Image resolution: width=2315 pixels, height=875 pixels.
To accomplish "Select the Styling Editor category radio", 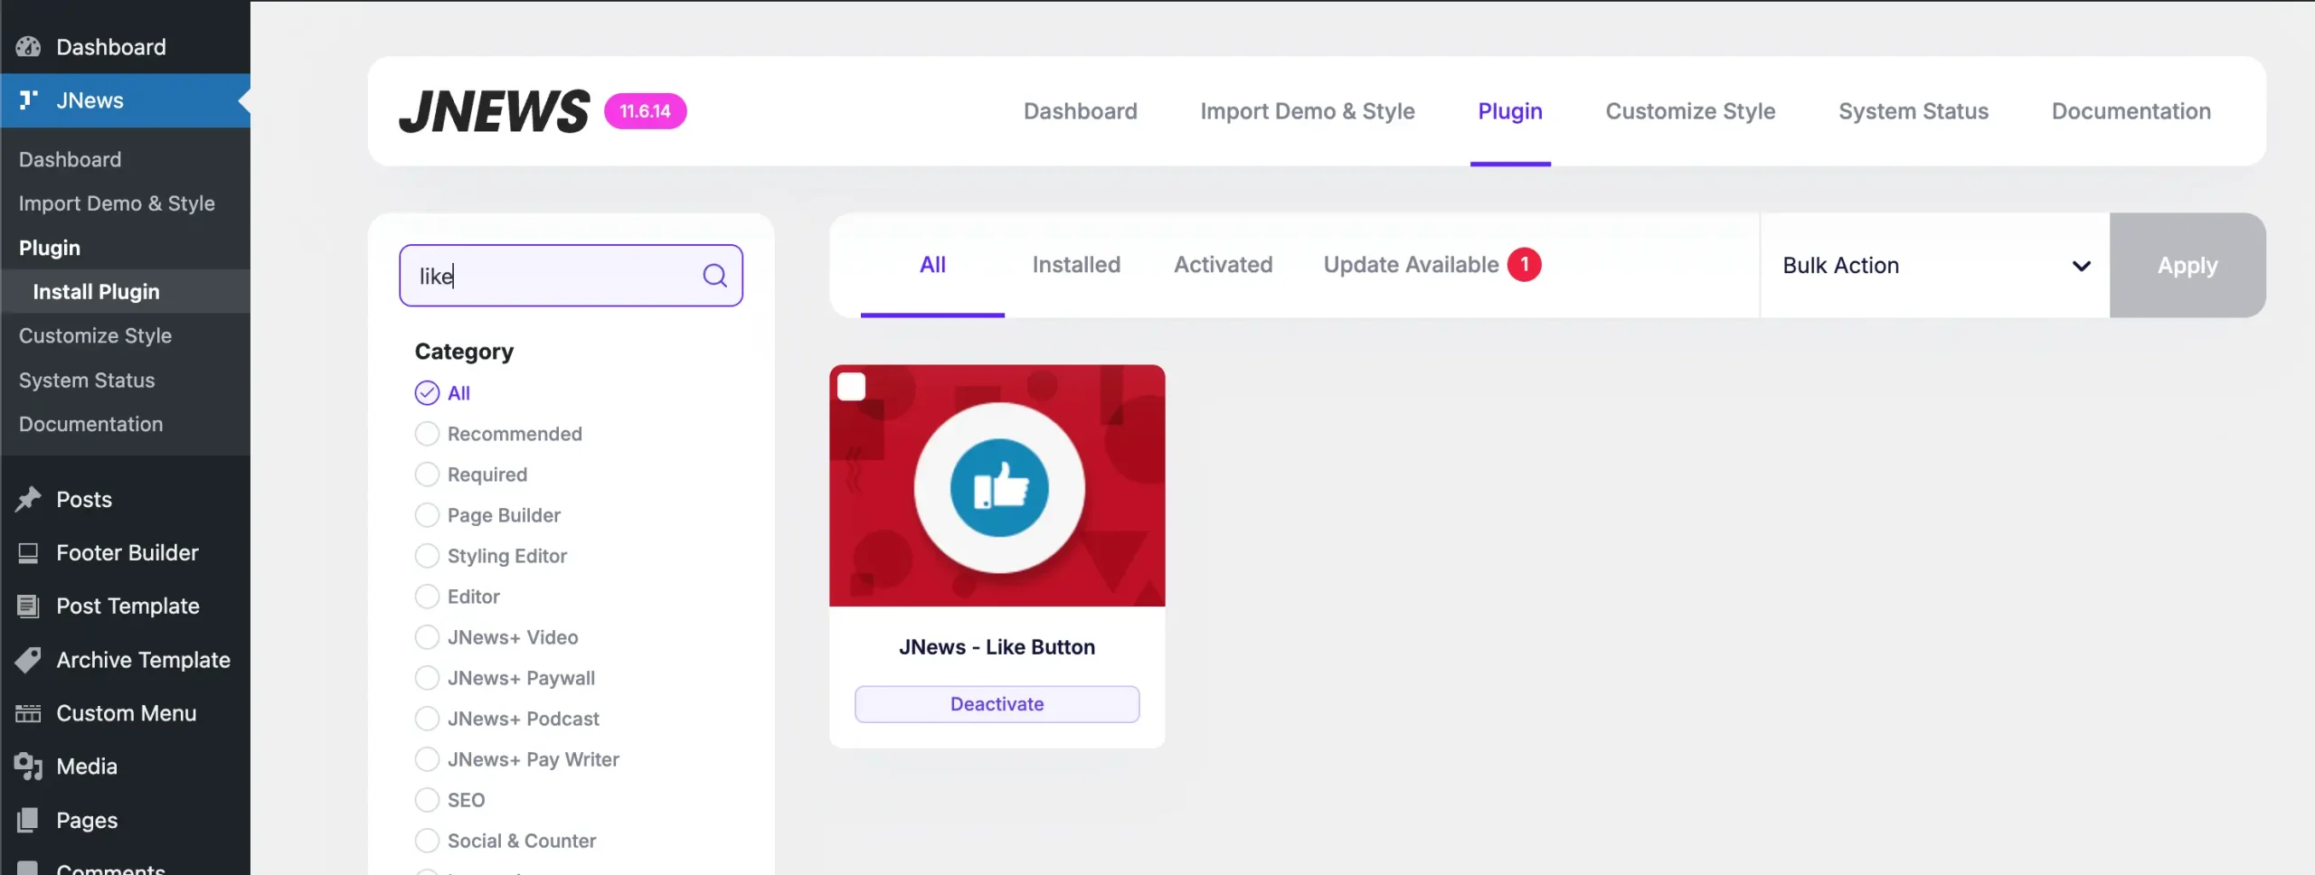I will [x=427, y=556].
